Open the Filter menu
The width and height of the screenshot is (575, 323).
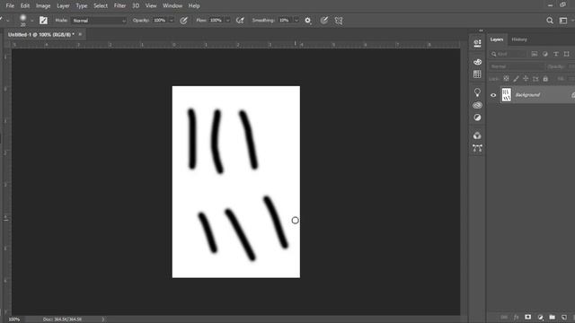[119, 6]
